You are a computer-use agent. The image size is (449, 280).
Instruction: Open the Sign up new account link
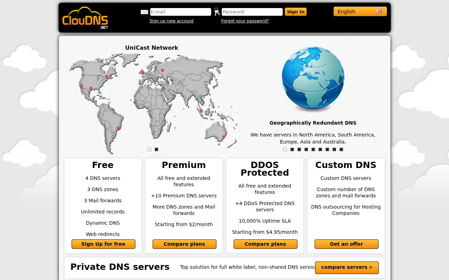coord(172,21)
